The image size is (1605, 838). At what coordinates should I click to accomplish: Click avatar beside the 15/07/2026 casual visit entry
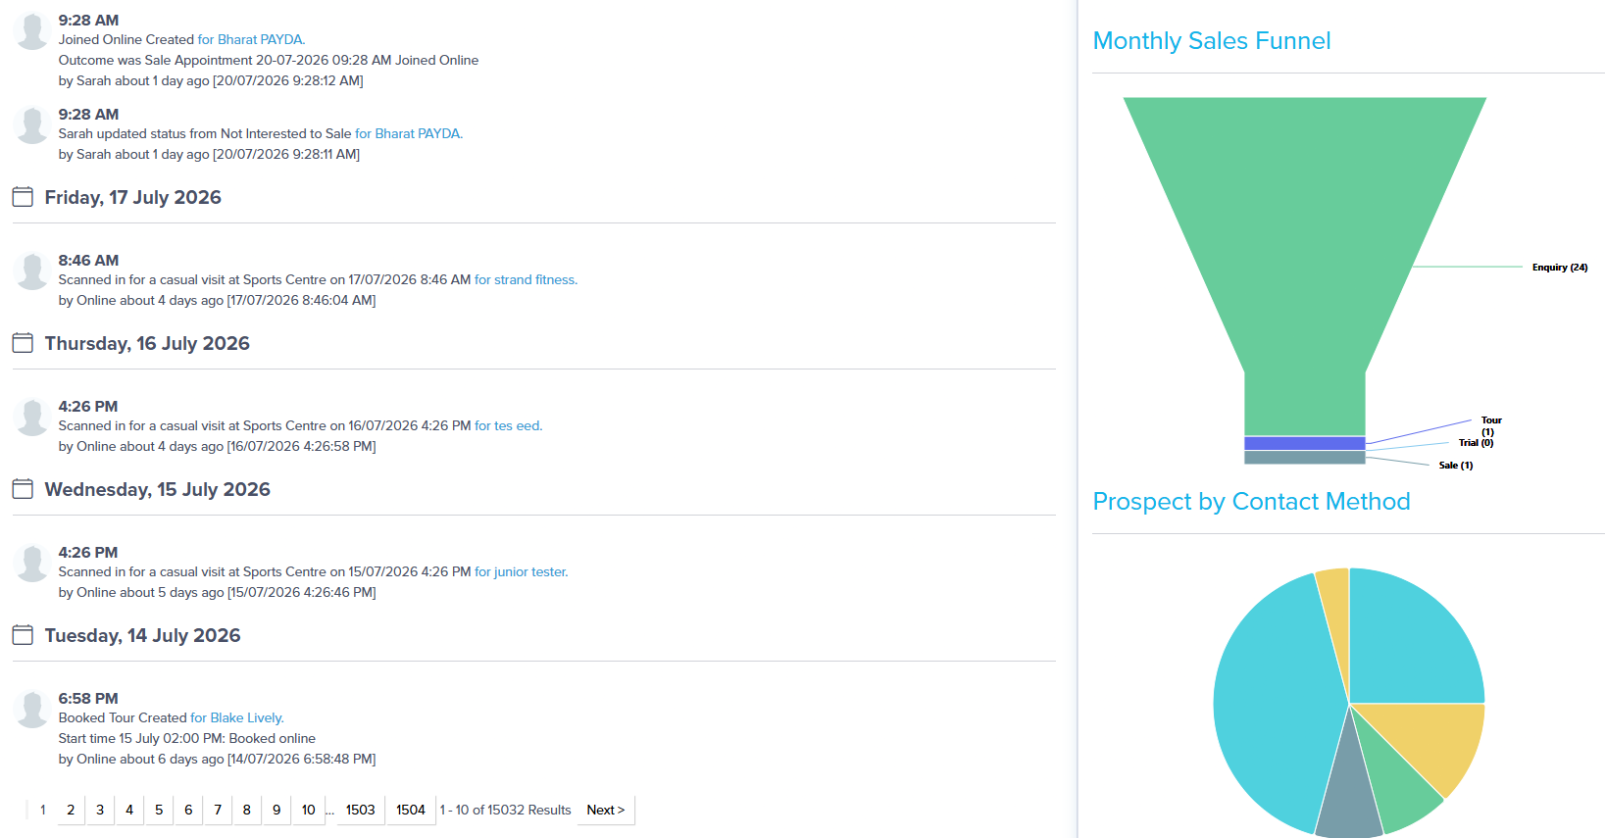31,564
